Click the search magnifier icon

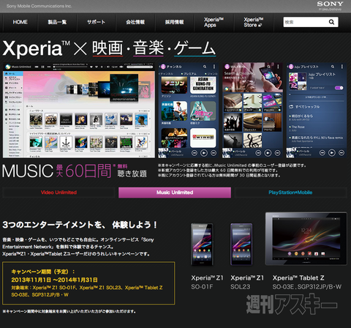(331, 22)
